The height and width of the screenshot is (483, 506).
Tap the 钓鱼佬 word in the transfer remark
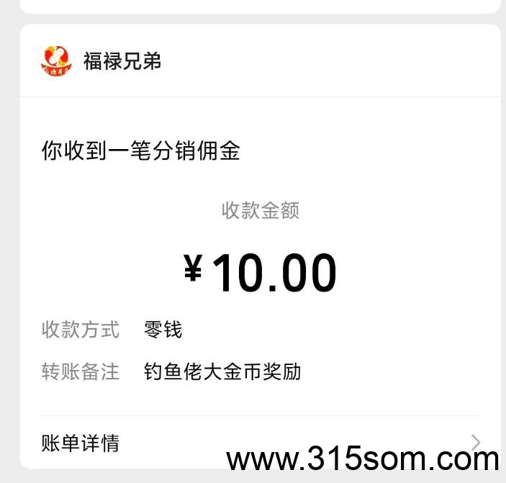coord(173,371)
